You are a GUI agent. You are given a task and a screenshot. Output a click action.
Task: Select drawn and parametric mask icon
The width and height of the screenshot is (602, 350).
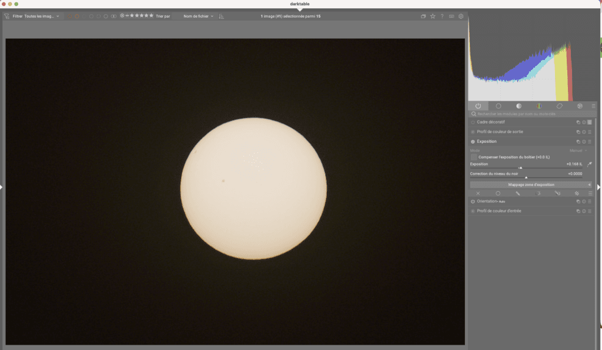point(557,194)
